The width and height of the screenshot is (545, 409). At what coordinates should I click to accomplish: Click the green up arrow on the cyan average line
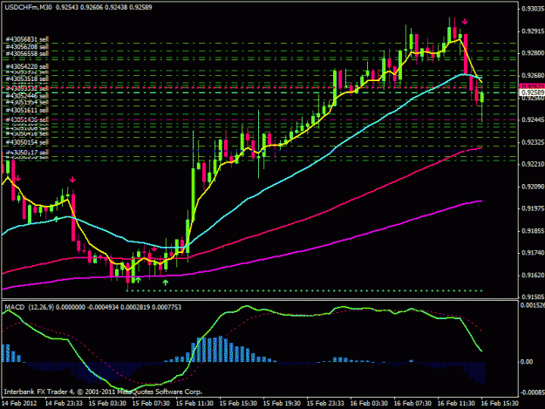tap(57, 219)
